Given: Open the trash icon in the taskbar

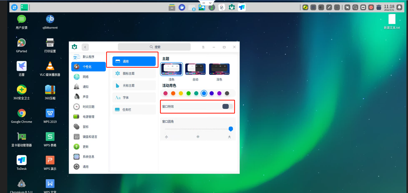Looking at the screenshot, I should click(379, 7).
